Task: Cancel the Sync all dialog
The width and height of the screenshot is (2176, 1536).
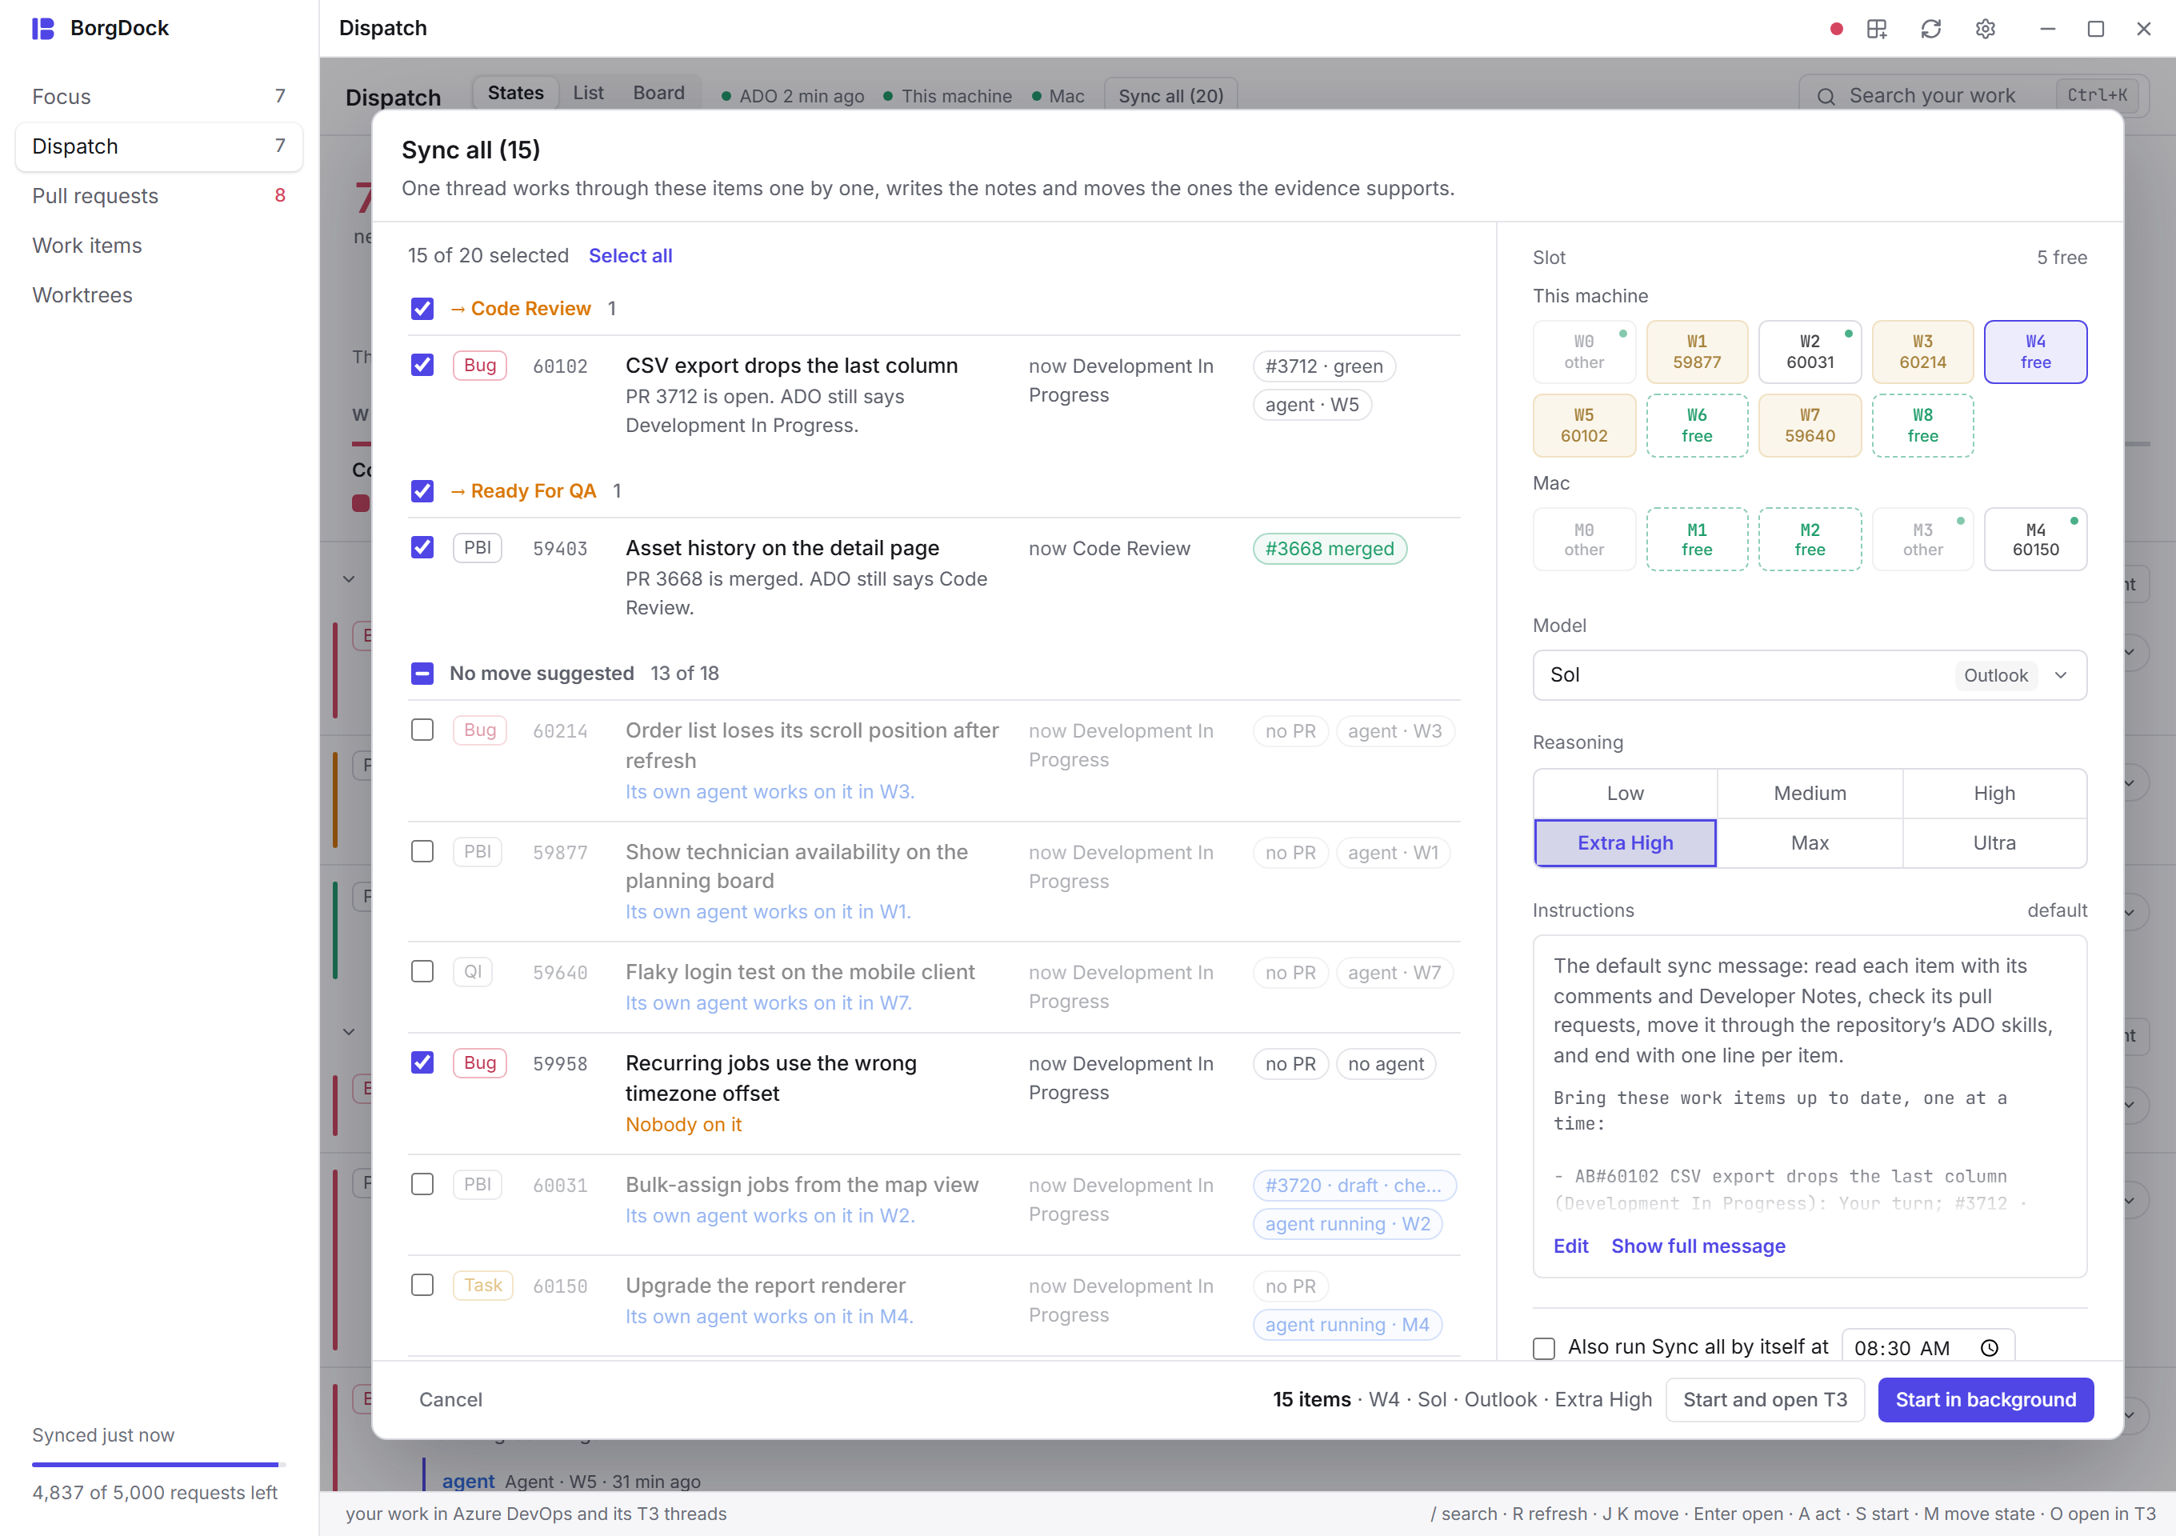Action: pos(450,1399)
